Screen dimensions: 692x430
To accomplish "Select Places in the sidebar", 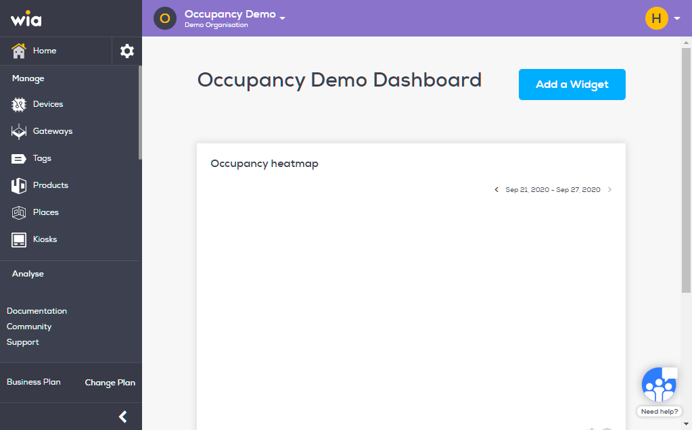I will 46,212.
